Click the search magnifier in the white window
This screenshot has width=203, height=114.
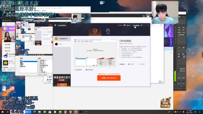161,25
